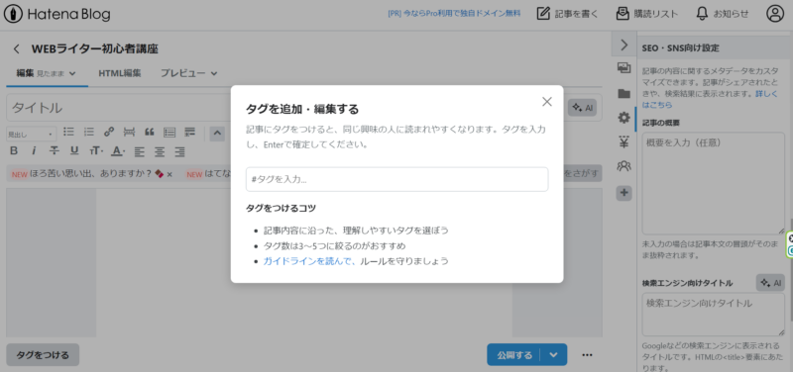
Task: Click the 概要を入力 summary textarea
Action: [x=713, y=183]
